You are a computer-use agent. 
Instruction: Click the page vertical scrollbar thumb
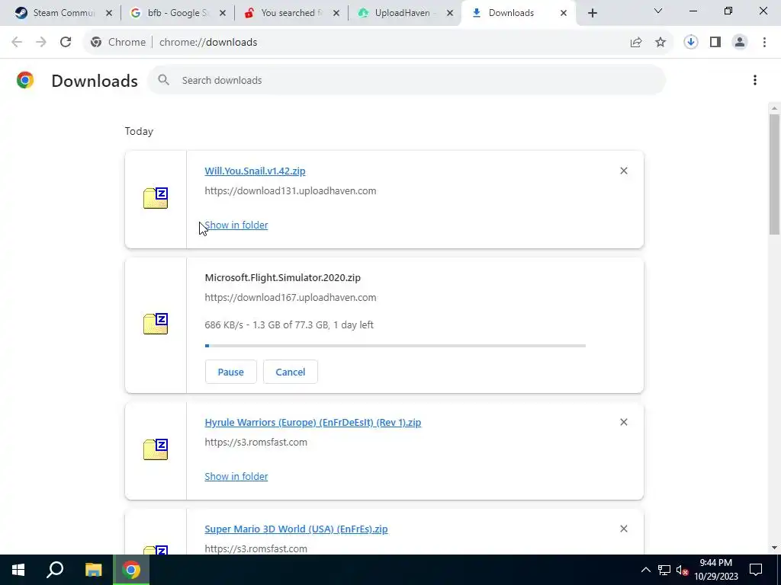point(774,174)
